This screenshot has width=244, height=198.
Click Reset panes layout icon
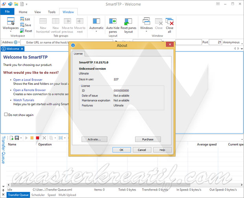pos(128,22)
